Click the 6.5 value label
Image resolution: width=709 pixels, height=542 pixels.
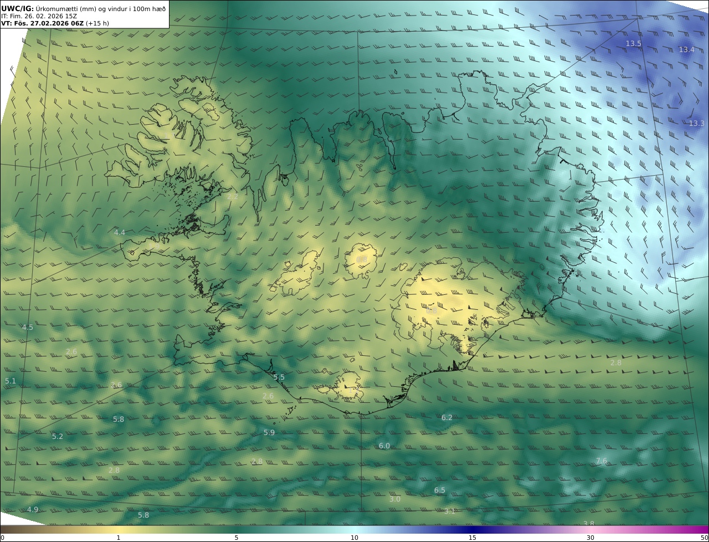point(440,490)
